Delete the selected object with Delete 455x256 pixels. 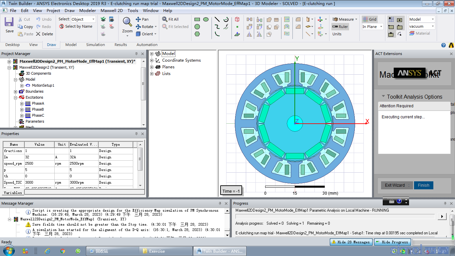pyautogui.click(x=45, y=34)
